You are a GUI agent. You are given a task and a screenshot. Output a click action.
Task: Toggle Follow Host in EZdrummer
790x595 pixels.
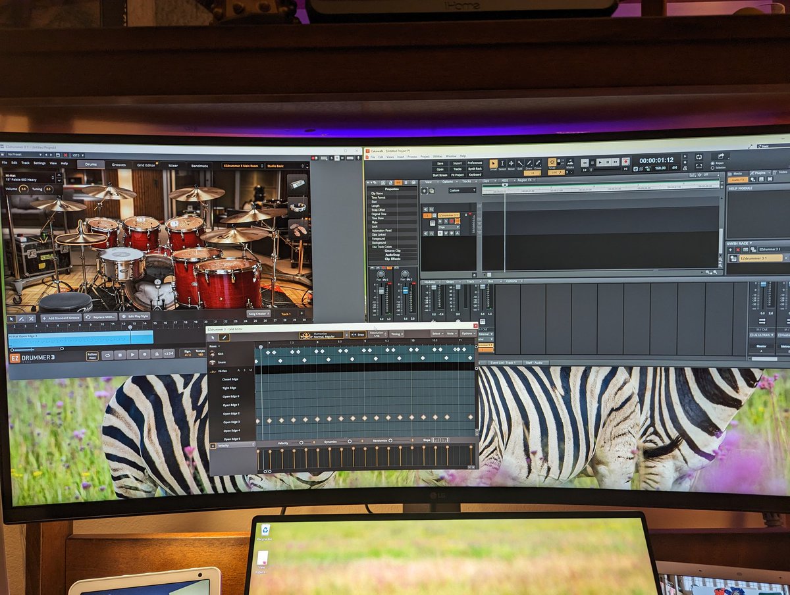point(92,355)
